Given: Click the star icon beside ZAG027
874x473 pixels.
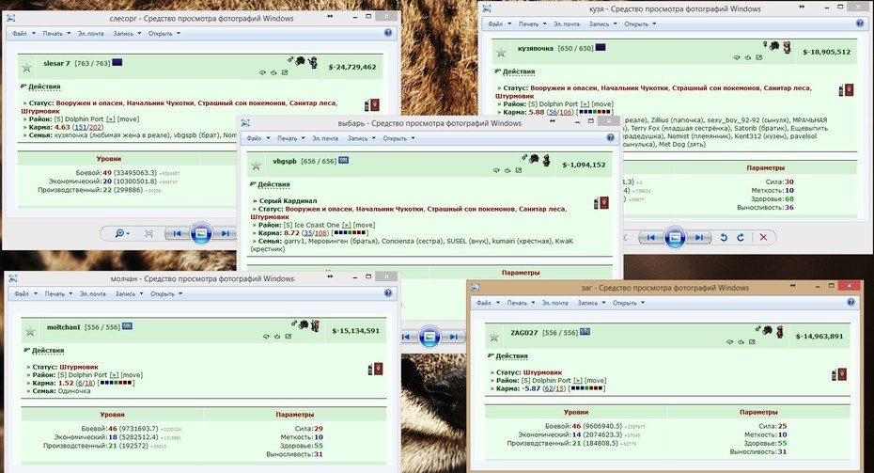Looking at the screenshot, I should pos(493,337).
